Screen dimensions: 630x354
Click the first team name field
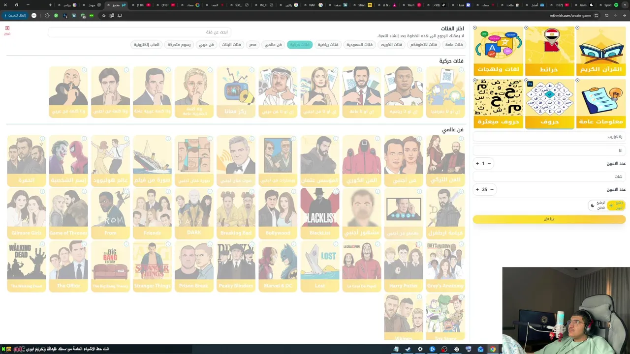coord(549,150)
